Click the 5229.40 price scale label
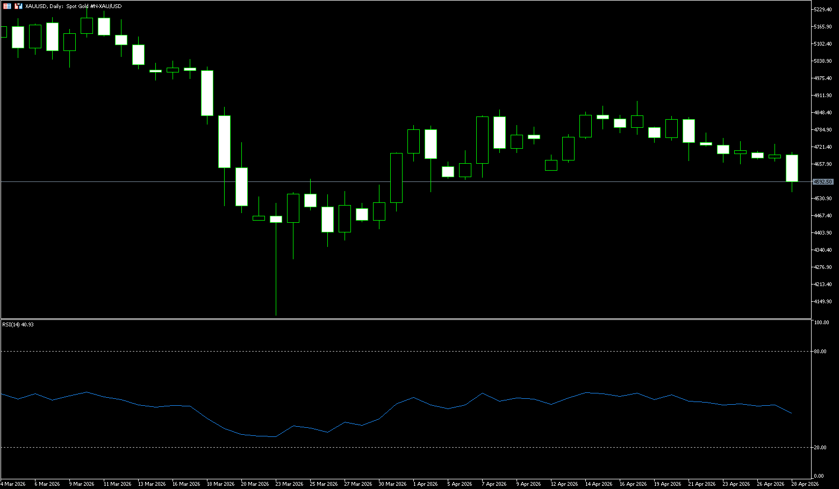The image size is (839, 489). pos(823,10)
